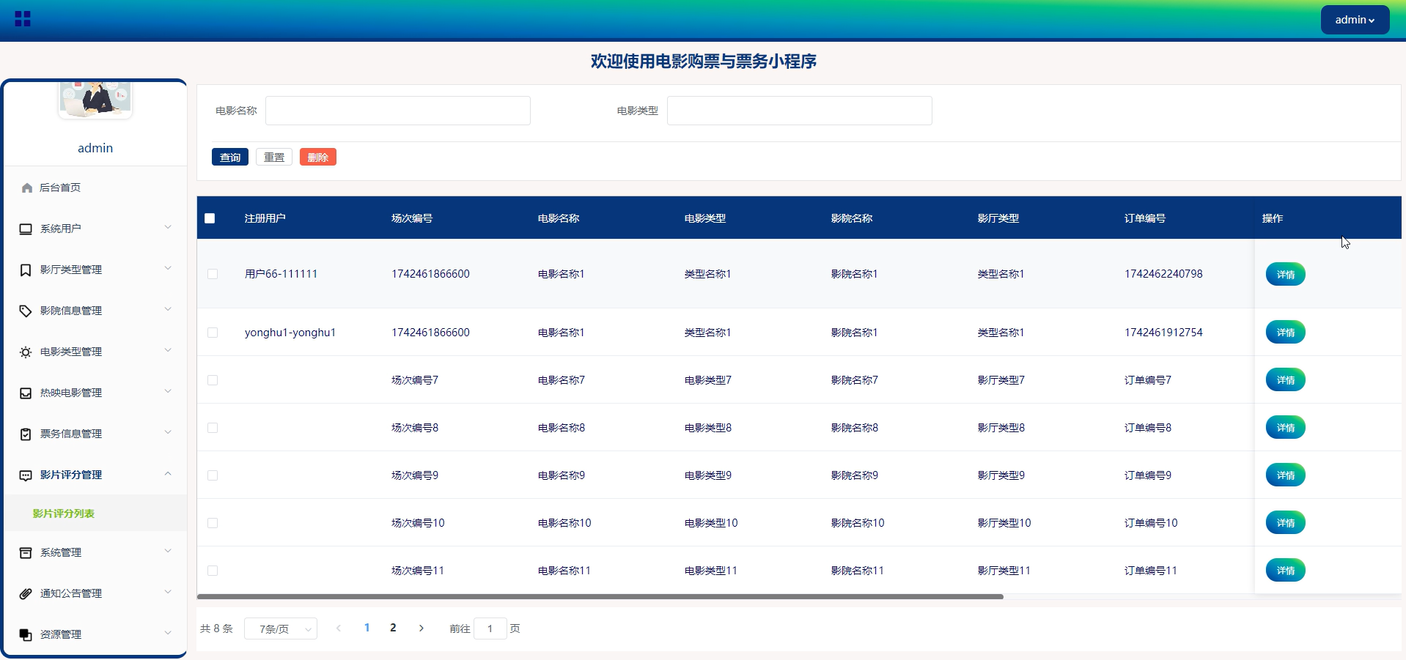Click the clipboard icon for 票务信息管理
The height and width of the screenshot is (660, 1406).
(24, 434)
